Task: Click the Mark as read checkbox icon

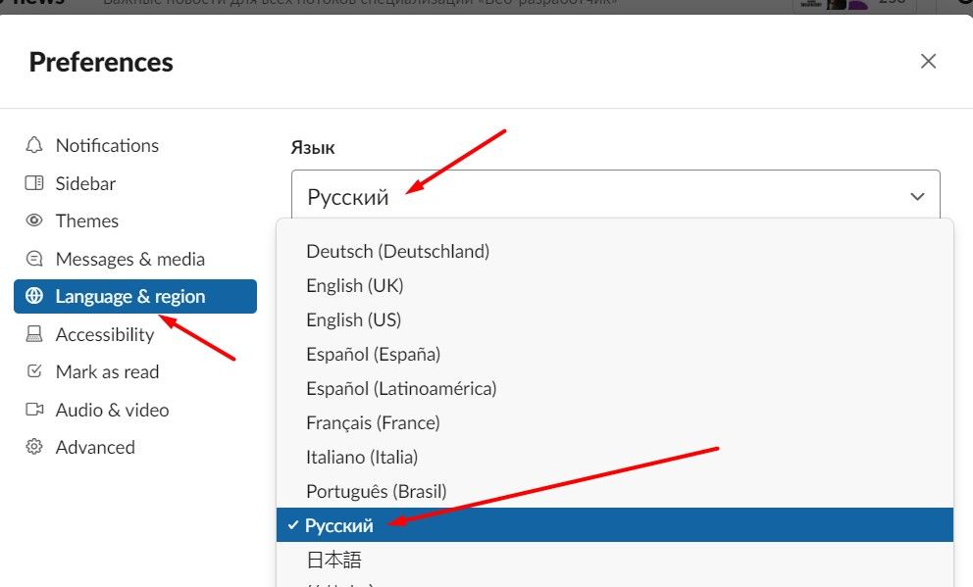Action: (x=34, y=372)
